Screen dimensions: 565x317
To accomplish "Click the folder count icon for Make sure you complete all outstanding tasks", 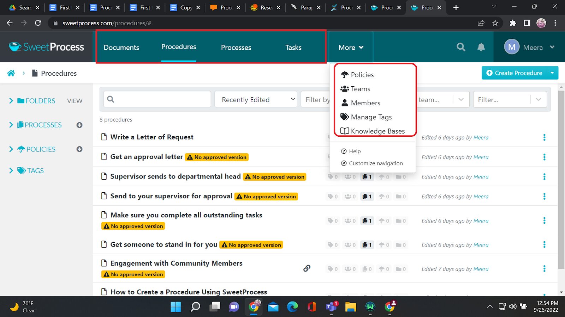I will coord(401,221).
